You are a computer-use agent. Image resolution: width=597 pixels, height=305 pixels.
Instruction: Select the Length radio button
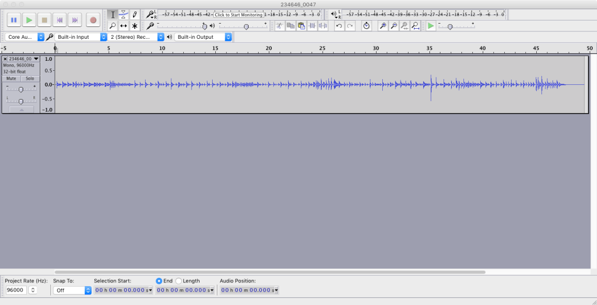click(179, 281)
